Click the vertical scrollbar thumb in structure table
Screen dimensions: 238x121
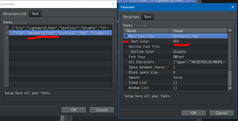point(230,52)
